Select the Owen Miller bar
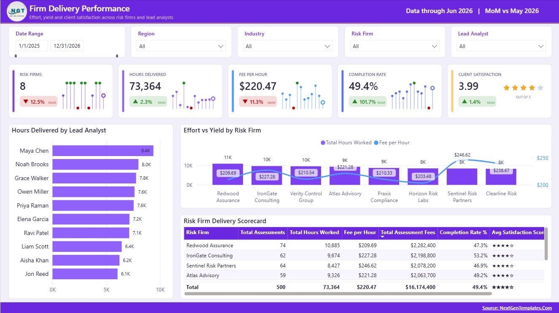Image resolution: width=559 pixels, height=313 pixels. pyautogui.click(x=94, y=192)
